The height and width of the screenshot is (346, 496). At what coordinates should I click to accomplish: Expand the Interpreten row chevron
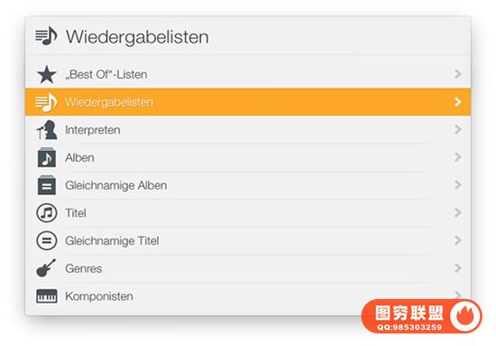458,129
